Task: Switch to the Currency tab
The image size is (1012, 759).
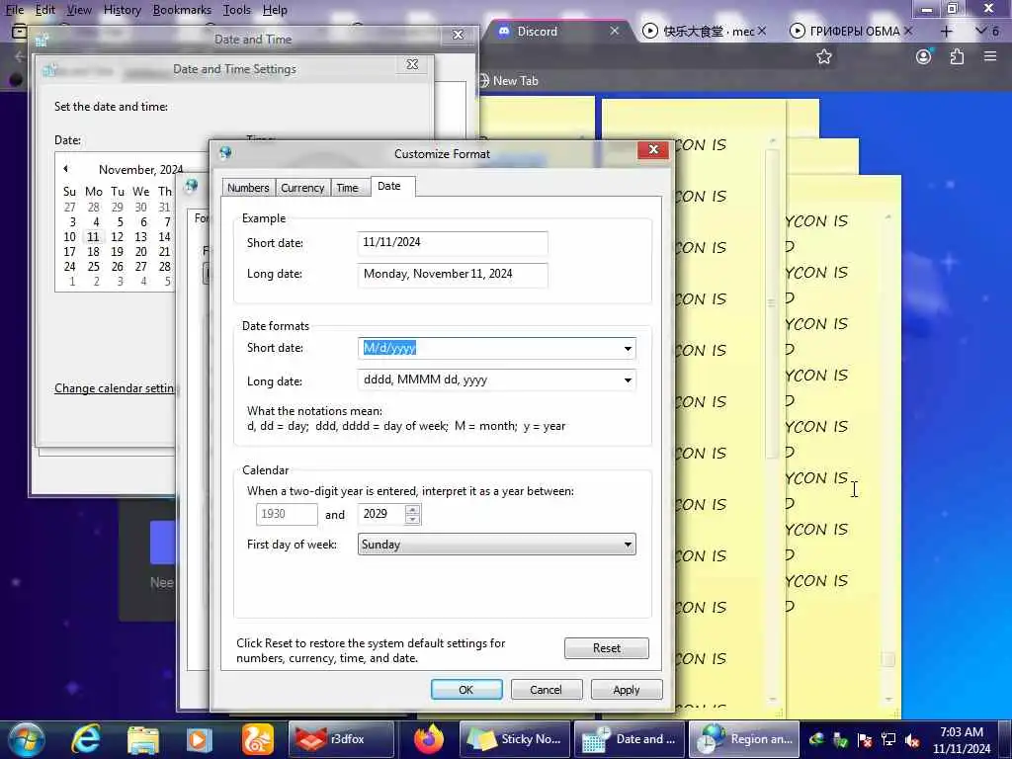Action: point(302,188)
